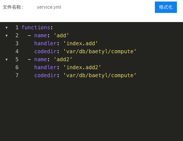Click the name key on line 2
183x141 pixels.
coord(41,35)
